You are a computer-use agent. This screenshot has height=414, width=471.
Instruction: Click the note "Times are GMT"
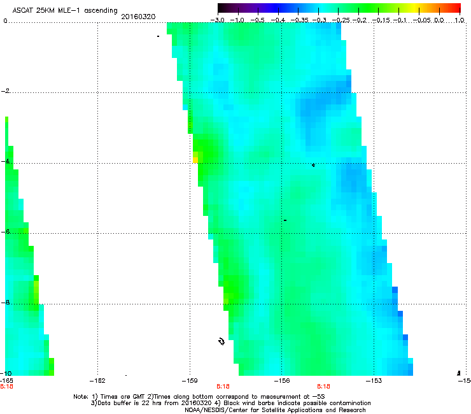pos(123,397)
